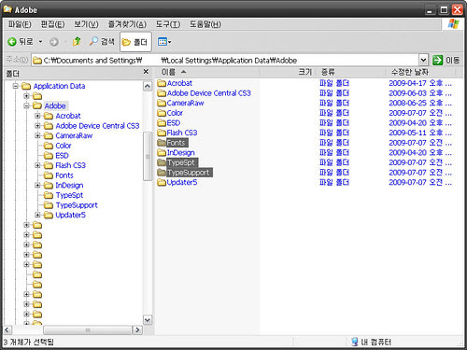
Task: Select ESD folder in the tree
Action: click(62, 156)
